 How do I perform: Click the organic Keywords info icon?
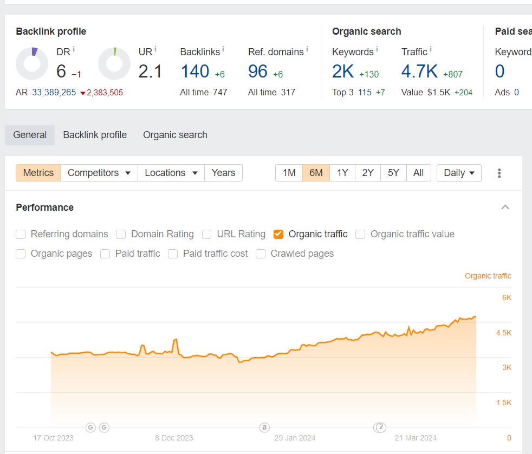click(x=377, y=49)
